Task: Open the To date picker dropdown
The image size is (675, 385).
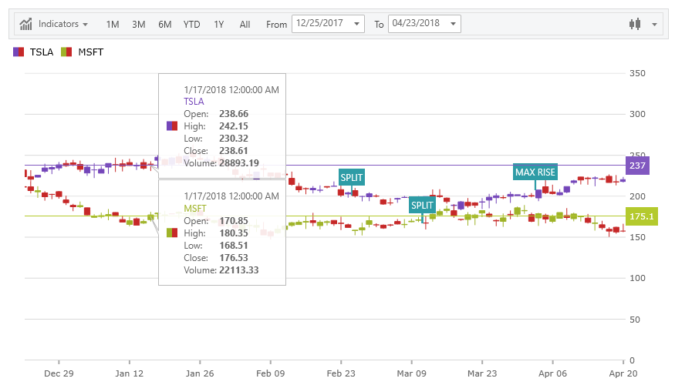Action: pyautogui.click(x=453, y=24)
